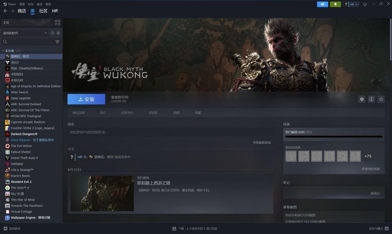Click the sixth locked achievement icon

pos(355,156)
